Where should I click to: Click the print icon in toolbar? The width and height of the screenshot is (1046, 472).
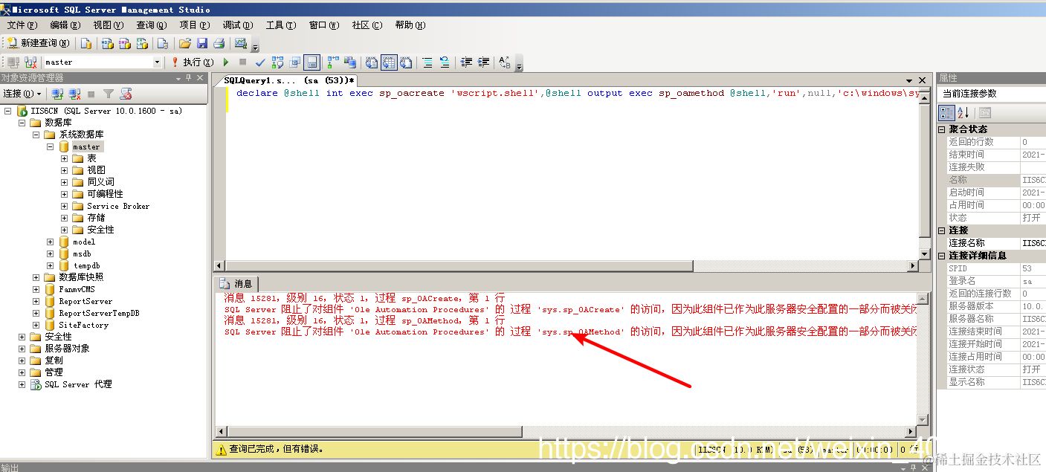[219, 43]
